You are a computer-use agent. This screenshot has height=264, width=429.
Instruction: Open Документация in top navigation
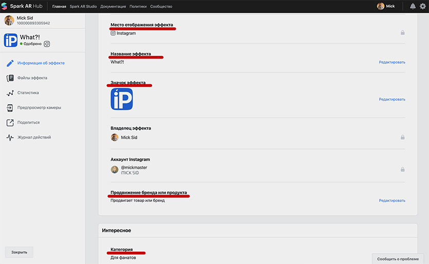113,7
